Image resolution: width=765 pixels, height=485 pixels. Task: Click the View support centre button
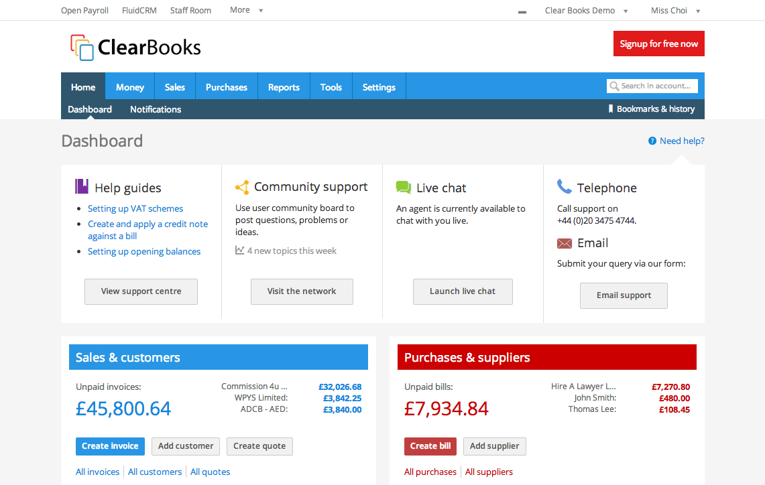pyautogui.click(x=141, y=291)
